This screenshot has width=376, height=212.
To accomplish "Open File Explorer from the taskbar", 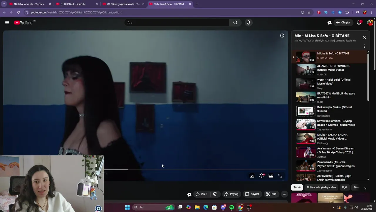I will pyautogui.click(x=197, y=207).
